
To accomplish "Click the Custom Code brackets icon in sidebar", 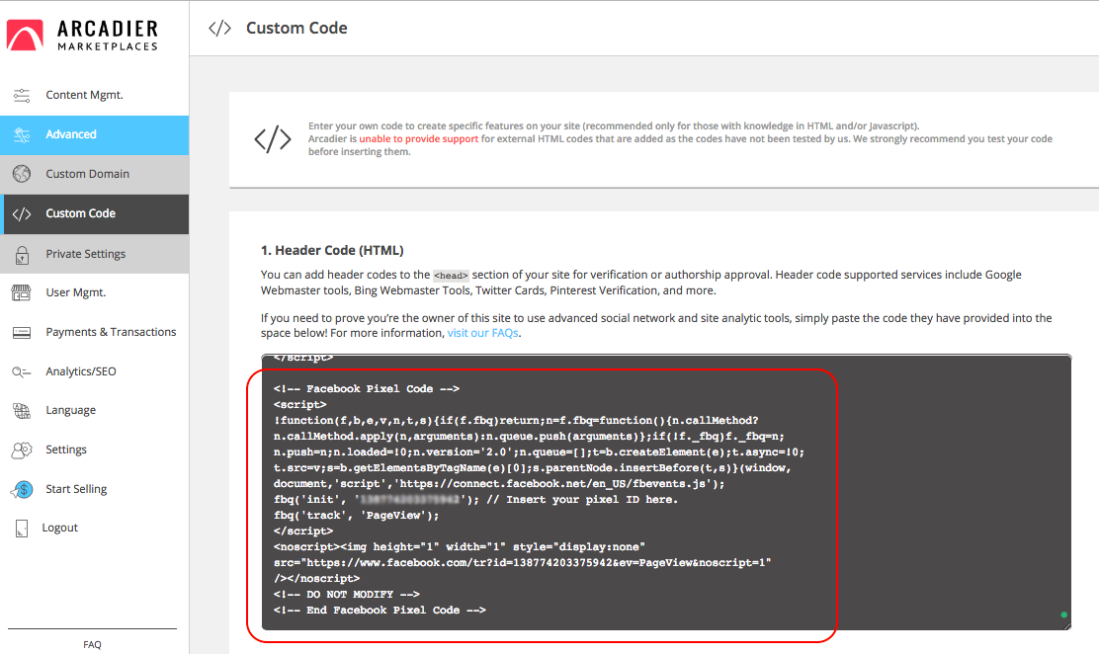I will 22,213.
